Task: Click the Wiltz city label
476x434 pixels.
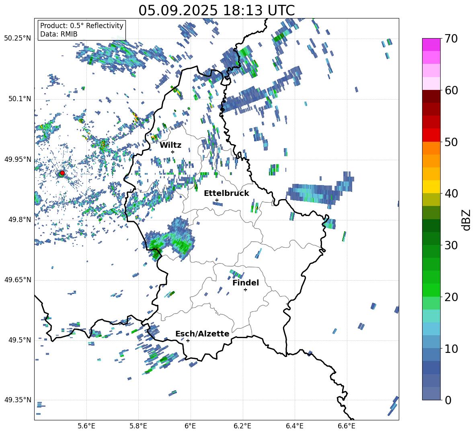Action: point(170,145)
